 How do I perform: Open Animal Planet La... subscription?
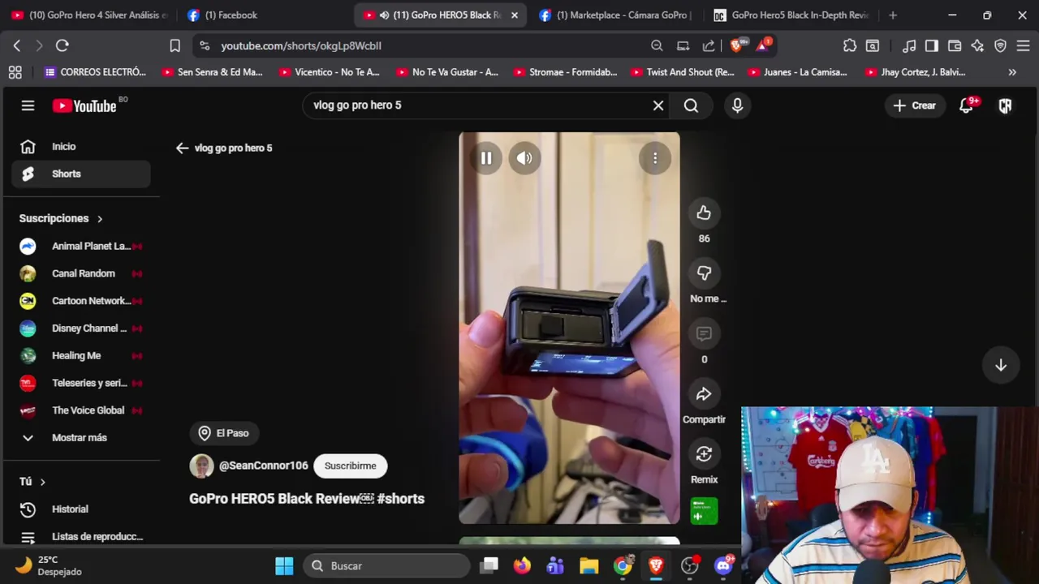coord(81,246)
